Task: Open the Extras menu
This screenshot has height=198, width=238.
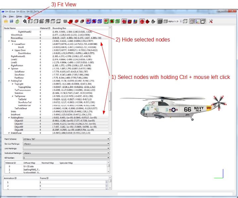Action: coord(19,16)
